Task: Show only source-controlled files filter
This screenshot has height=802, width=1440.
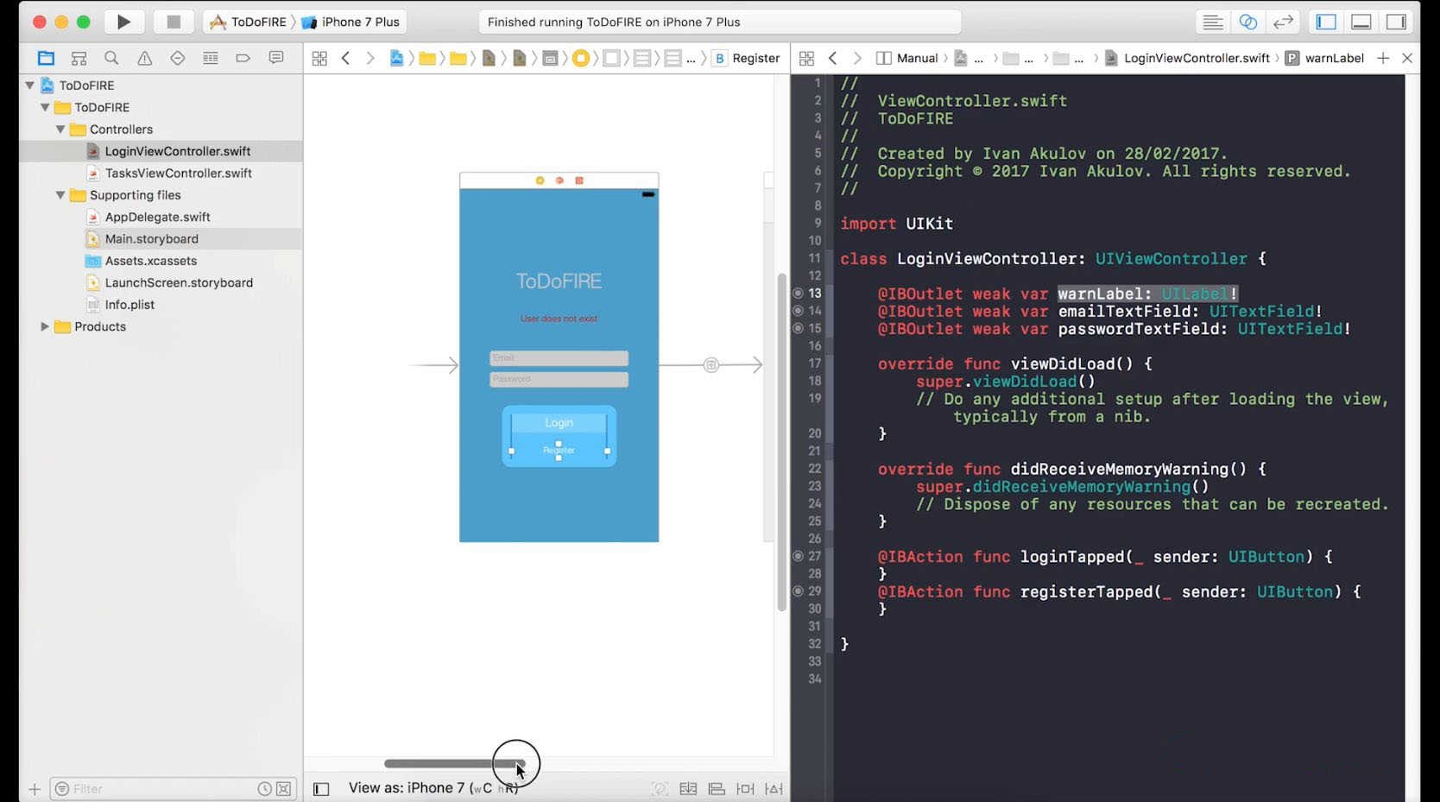Action: pyautogui.click(x=283, y=789)
